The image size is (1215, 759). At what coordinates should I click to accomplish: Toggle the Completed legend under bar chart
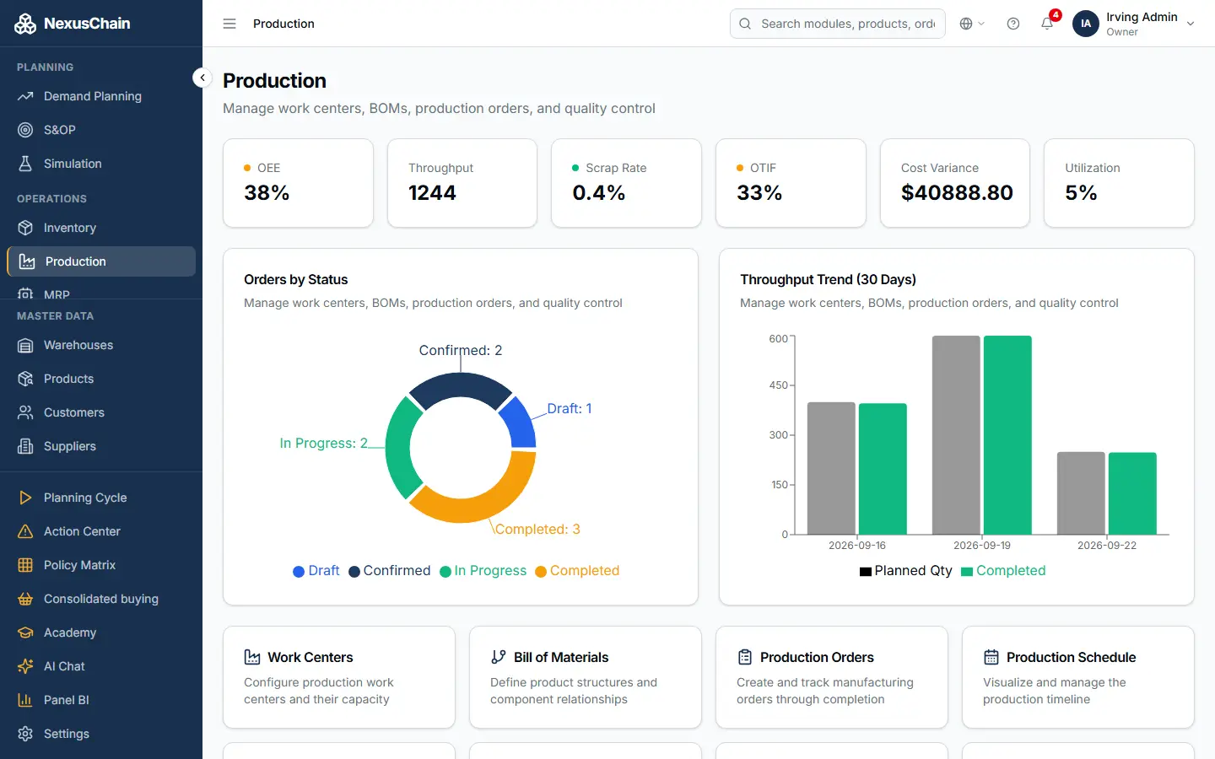(1003, 571)
